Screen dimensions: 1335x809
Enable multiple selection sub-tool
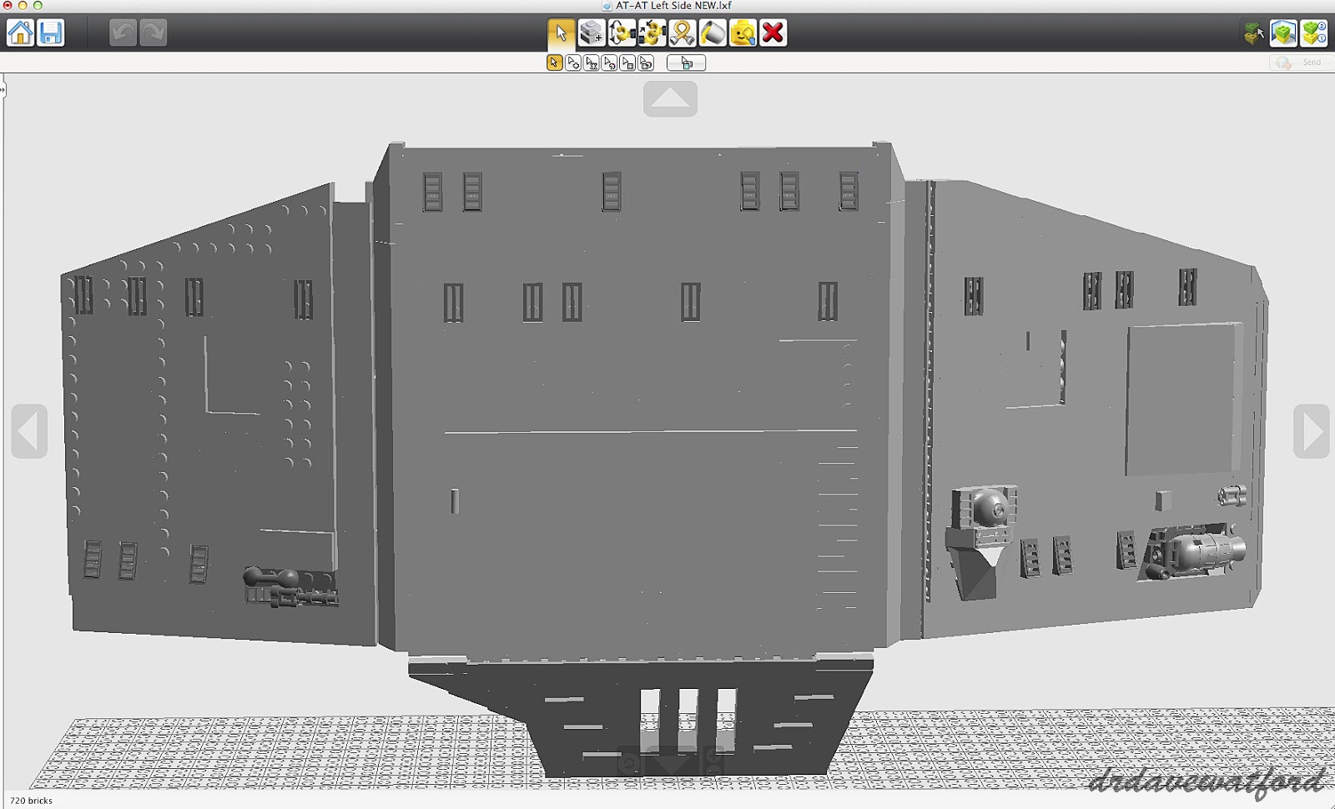point(573,63)
